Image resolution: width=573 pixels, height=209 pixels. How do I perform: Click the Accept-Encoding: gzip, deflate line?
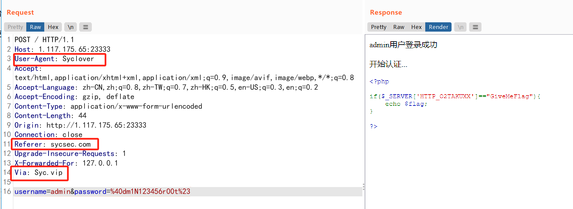tap(75, 97)
